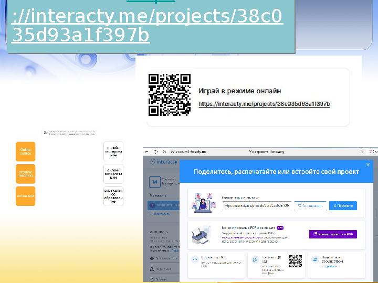Click the lock icon in address bar
Image resolution: width=378 pixels, height=283 pixels.
[172, 151]
